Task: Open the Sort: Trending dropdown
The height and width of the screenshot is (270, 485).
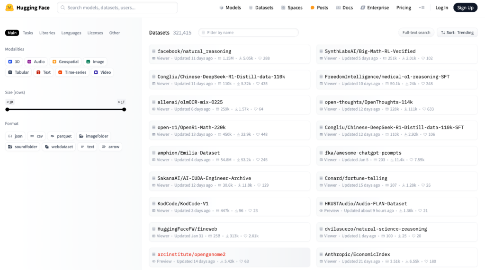Action: coord(457,33)
